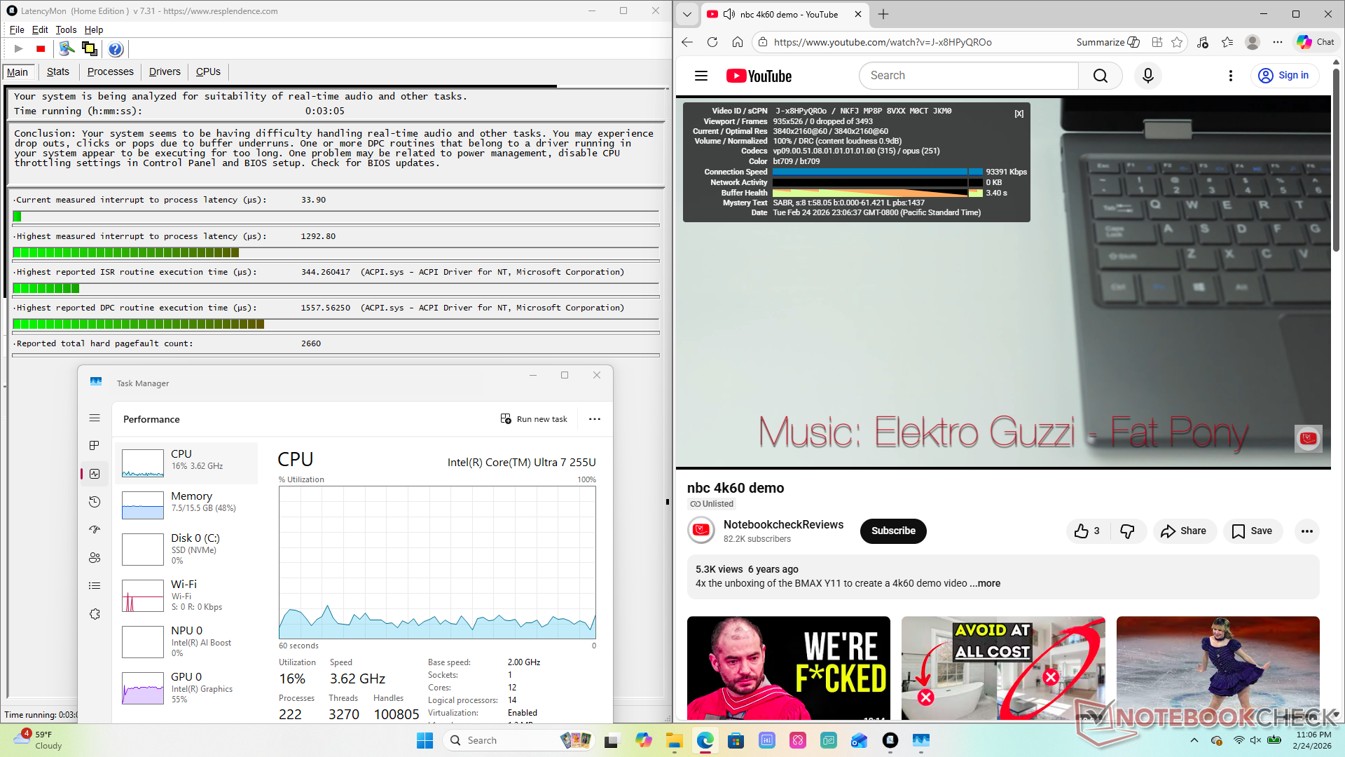Stop the LatencyMon monitor with the red square
Viewport: 1345px width, 757px height.
coord(41,49)
